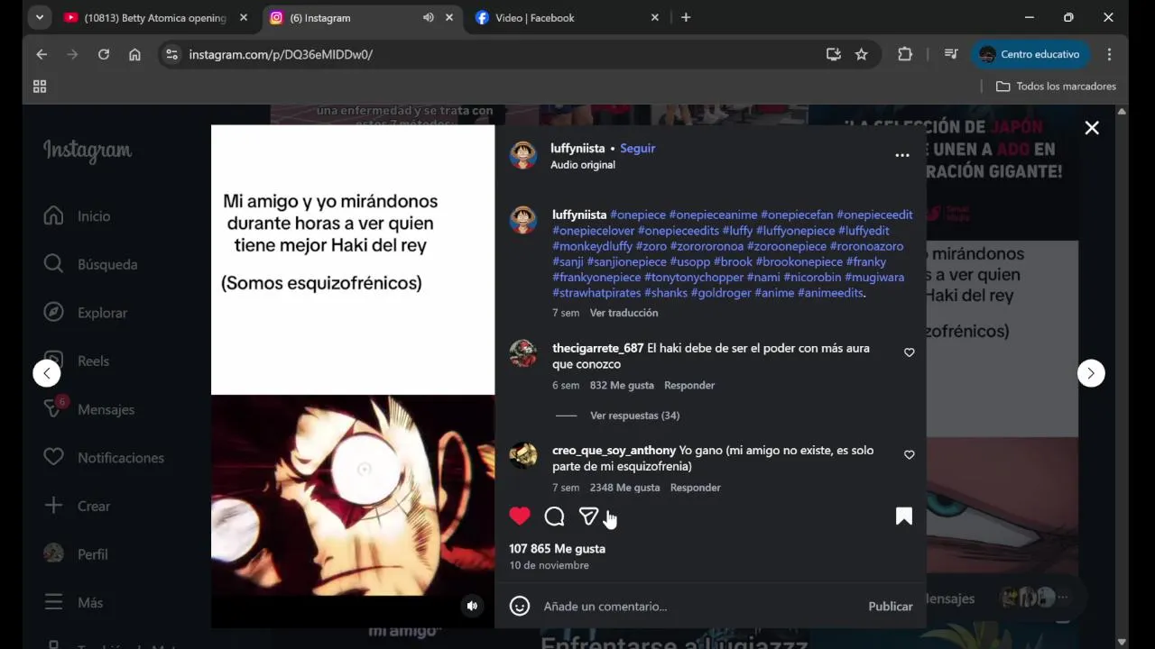Share the post with the paper plane icon
Screen dimensions: 1155x649
point(588,516)
